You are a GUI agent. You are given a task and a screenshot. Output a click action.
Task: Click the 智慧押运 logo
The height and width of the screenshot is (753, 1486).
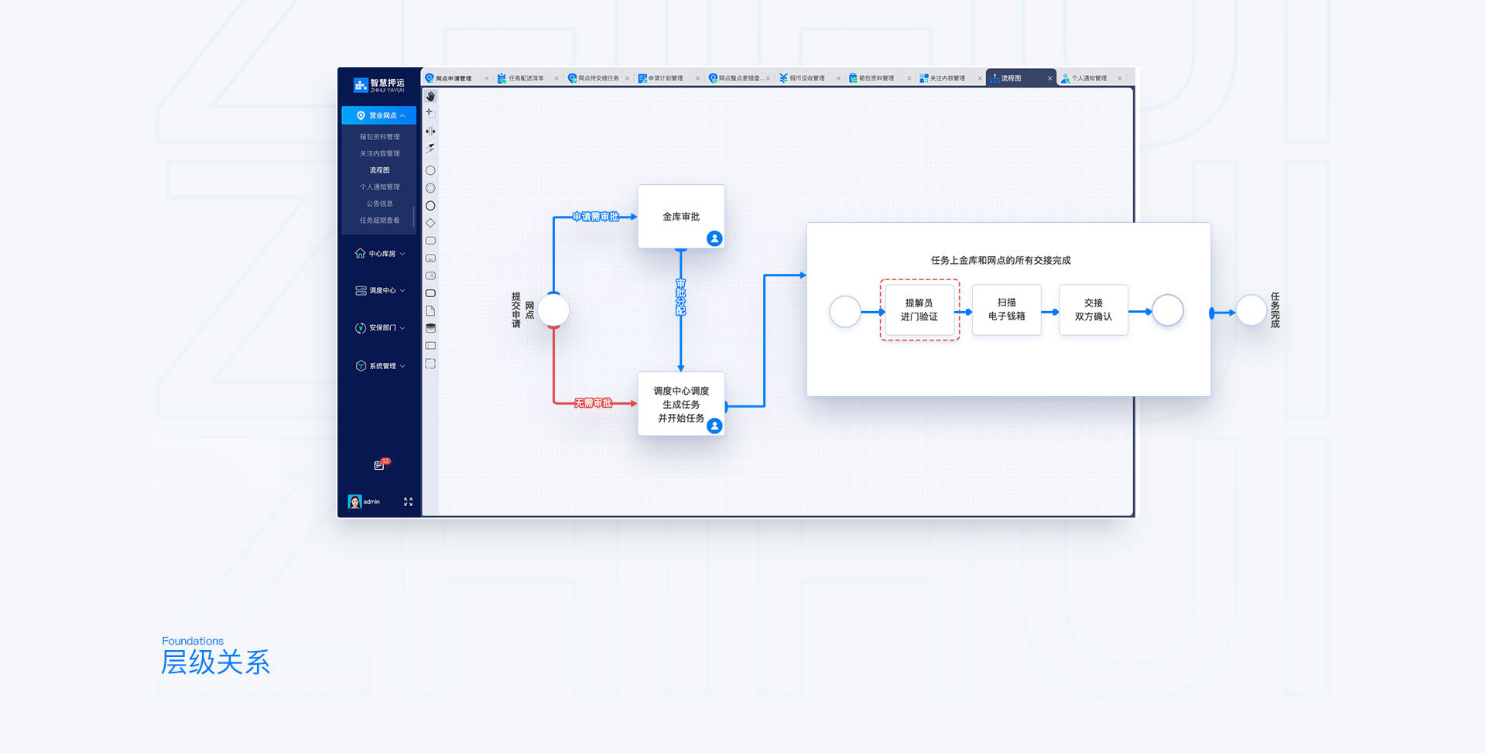click(379, 85)
